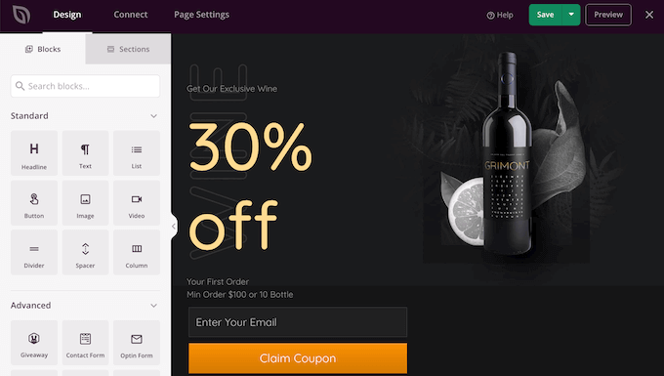This screenshot has width=664, height=376.
Task: Select the Divider block
Action: (x=34, y=252)
